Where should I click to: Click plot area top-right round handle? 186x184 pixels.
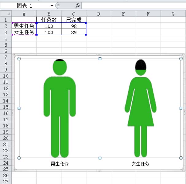(x=181, y=59)
